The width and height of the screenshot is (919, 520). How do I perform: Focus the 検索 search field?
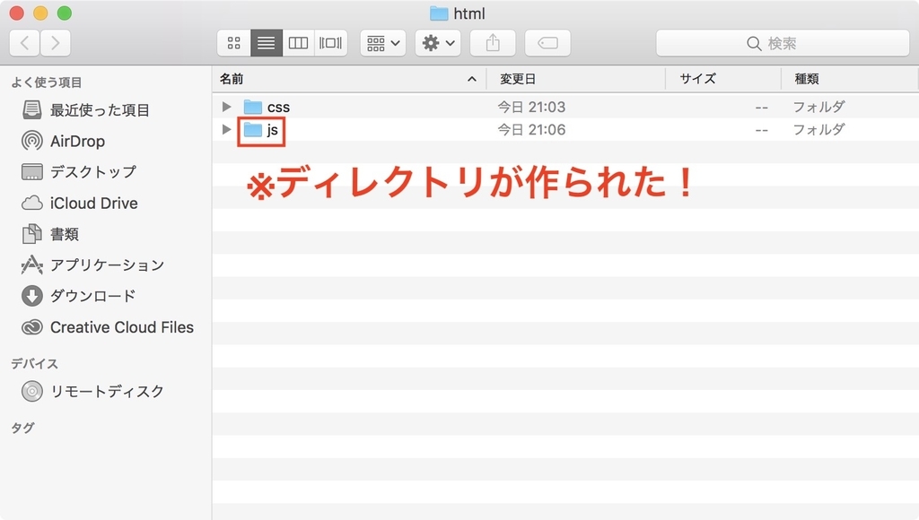tap(783, 43)
